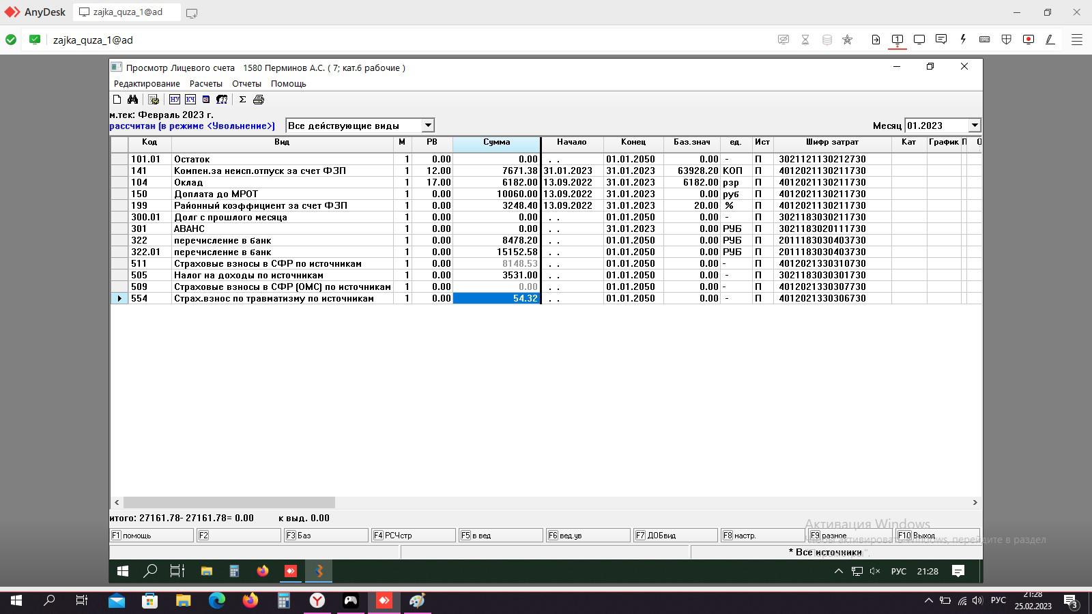This screenshot has width=1092, height=614.
Task: Open AnyDesk whiteboard pen icon
Action: point(1050,40)
